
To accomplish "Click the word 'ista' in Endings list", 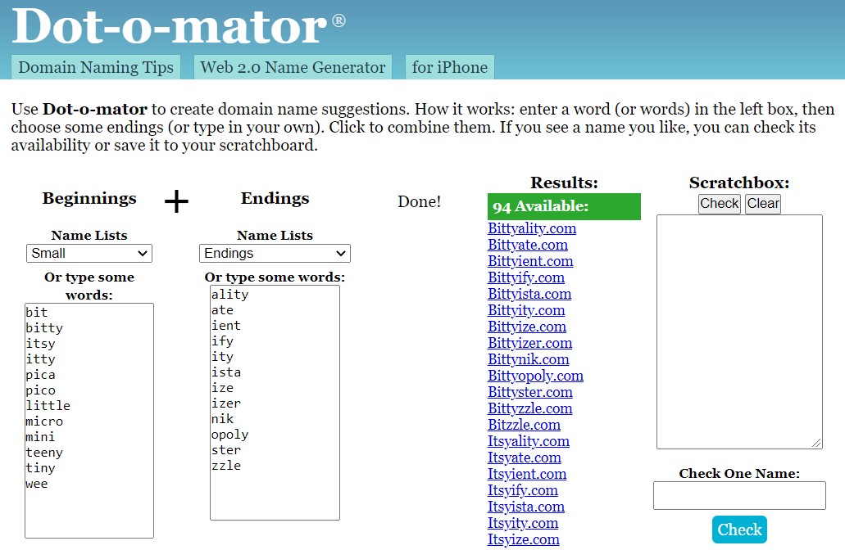I will coord(226,373).
